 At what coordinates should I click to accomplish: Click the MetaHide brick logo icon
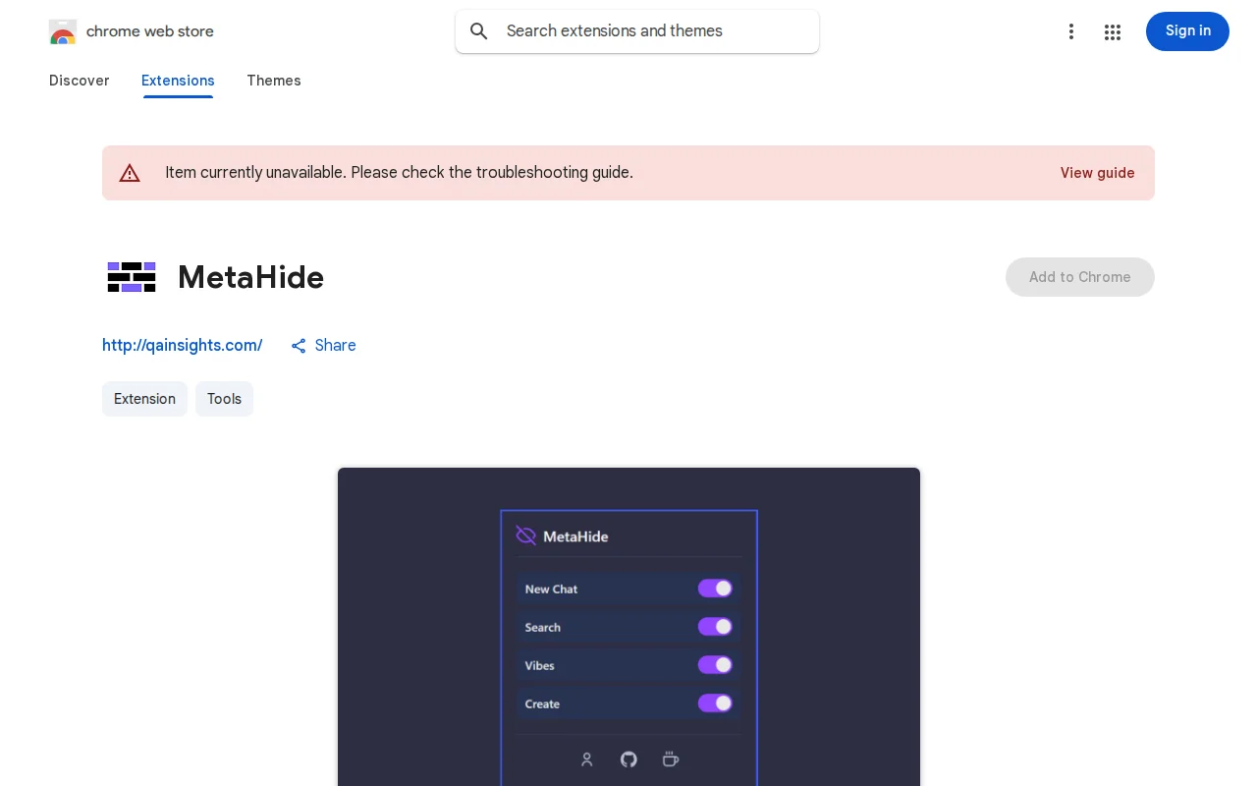click(x=132, y=277)
